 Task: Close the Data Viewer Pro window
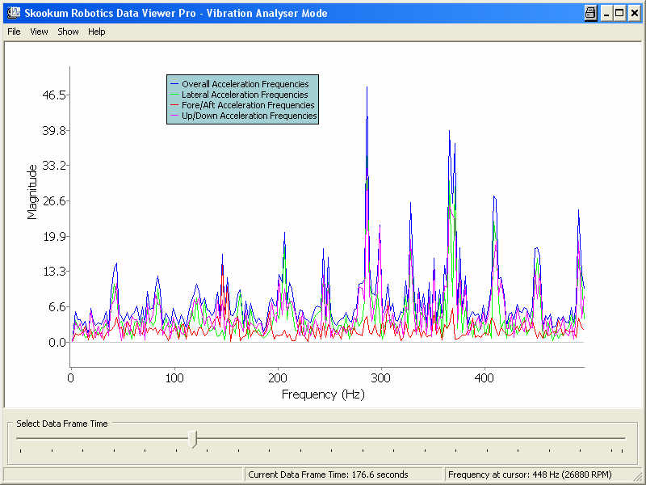point(635,13)
